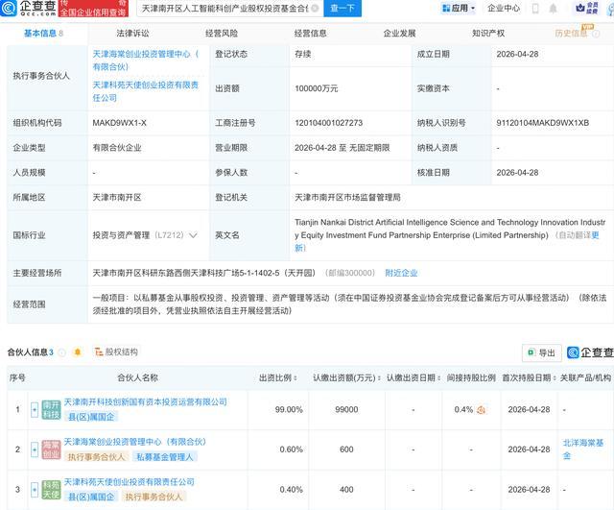Click the 查一下 search button
Image resolution: width=614 pixels, height=510 pixels.
[342, 8]
